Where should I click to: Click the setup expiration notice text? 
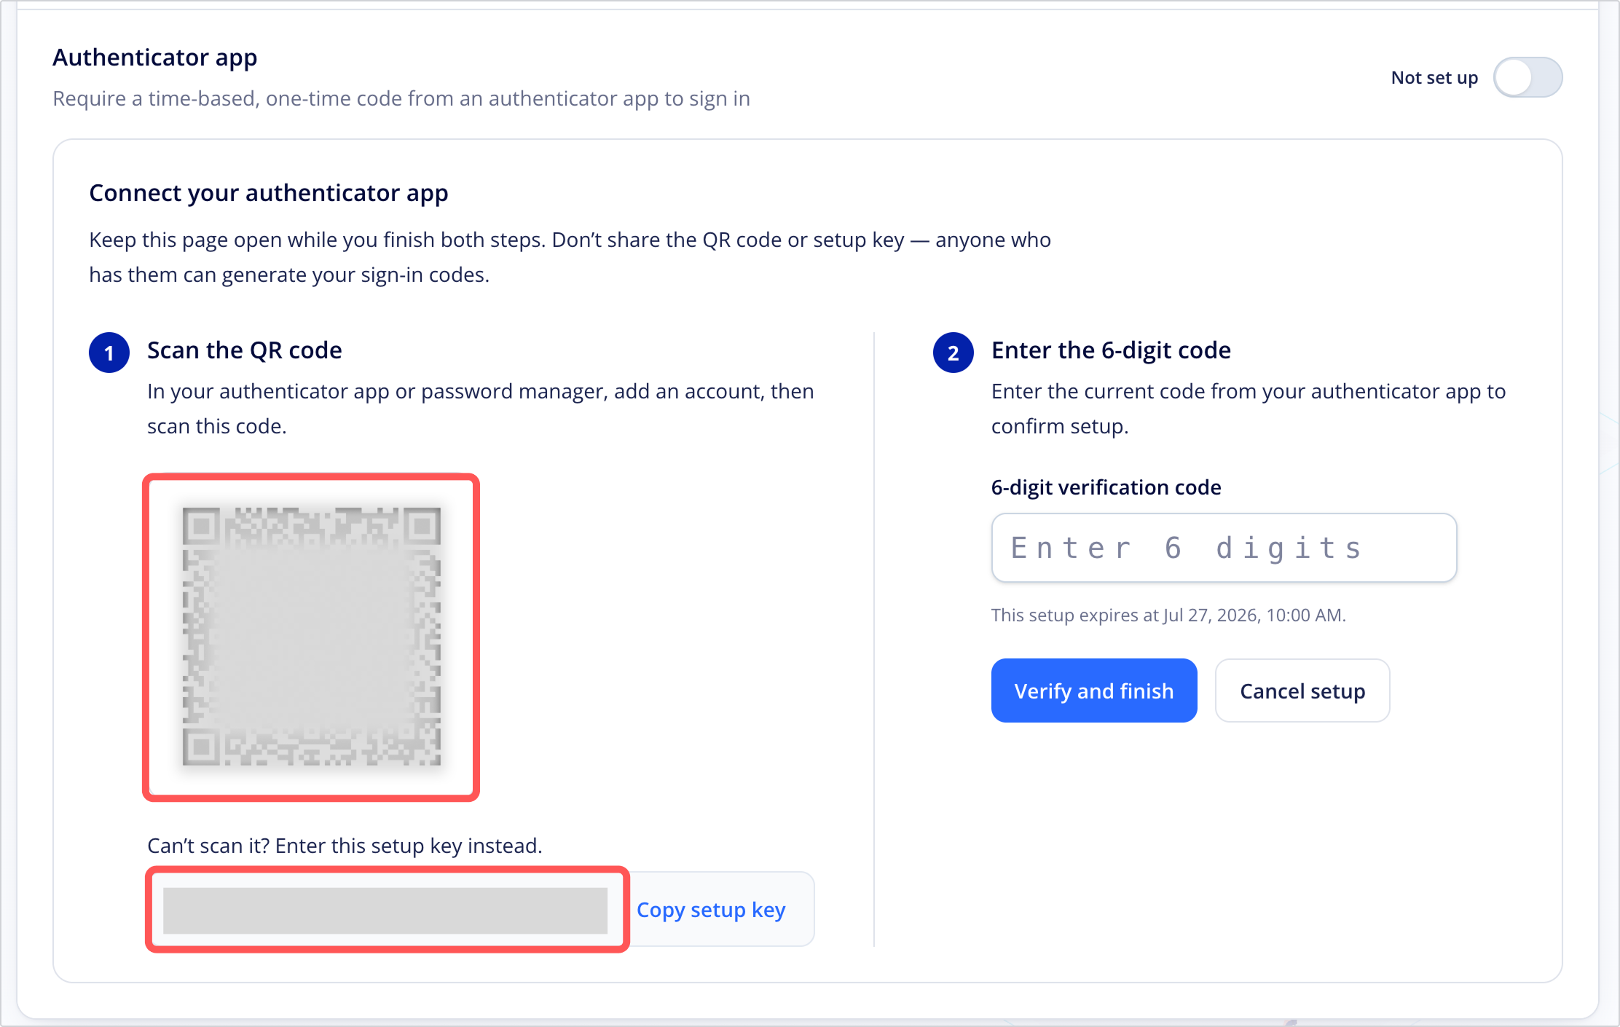[x=1168, y=615]
